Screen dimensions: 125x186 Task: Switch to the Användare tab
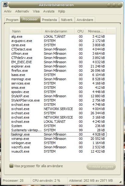coord(85,20)
